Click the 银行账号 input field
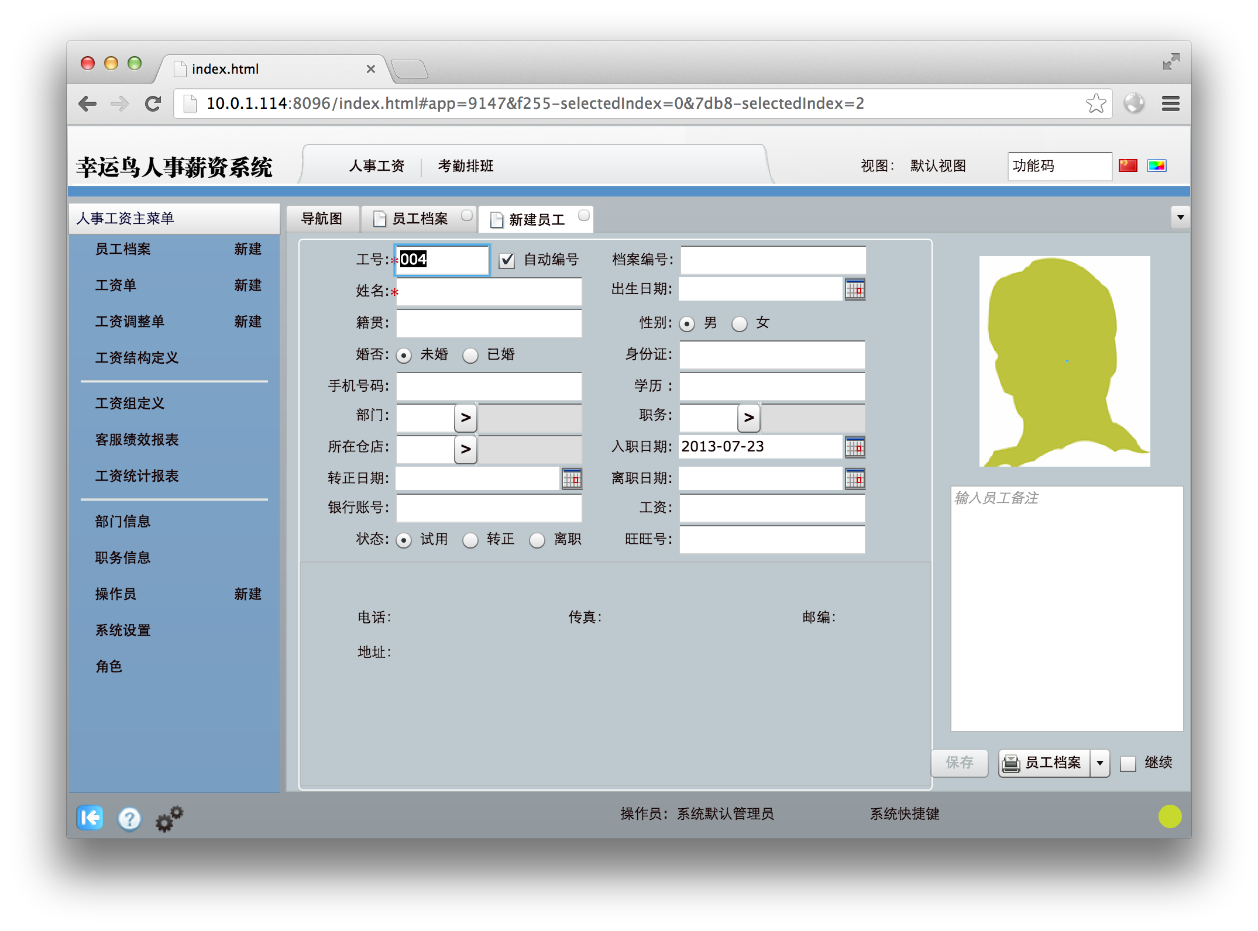The height and width of the screenshot is (931, 1258). pos(489,508)
